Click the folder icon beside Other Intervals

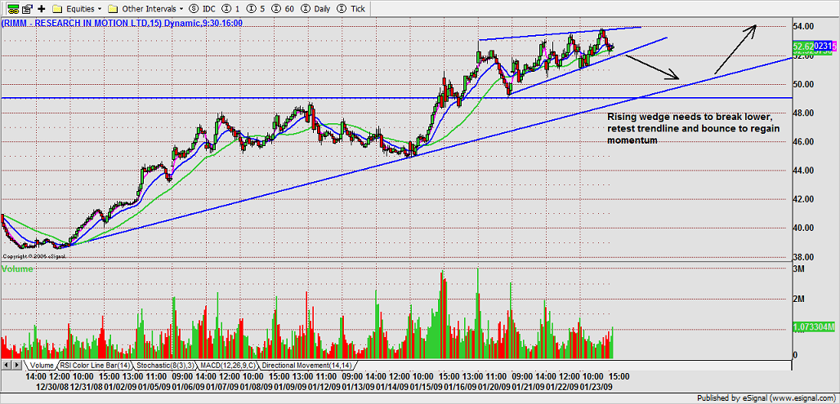(113, 8)
